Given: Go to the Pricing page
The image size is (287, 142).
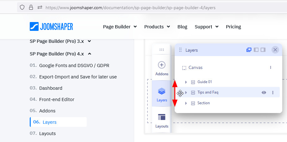Looking at the screenshot, I should pyautogui.click(x=234, y=27).
